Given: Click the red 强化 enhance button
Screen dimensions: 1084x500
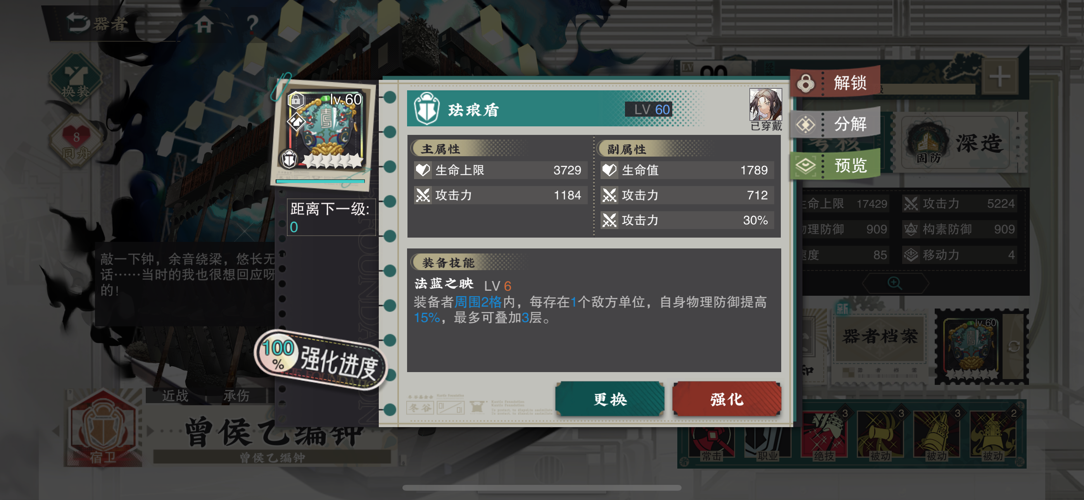Looking at the screenshot, I should click(727, 399).
